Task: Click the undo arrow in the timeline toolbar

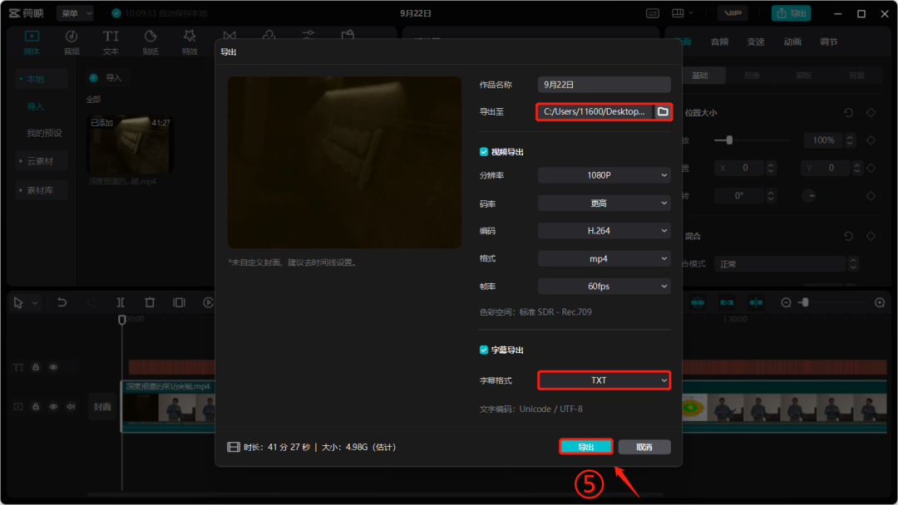Action: [62, 302]
